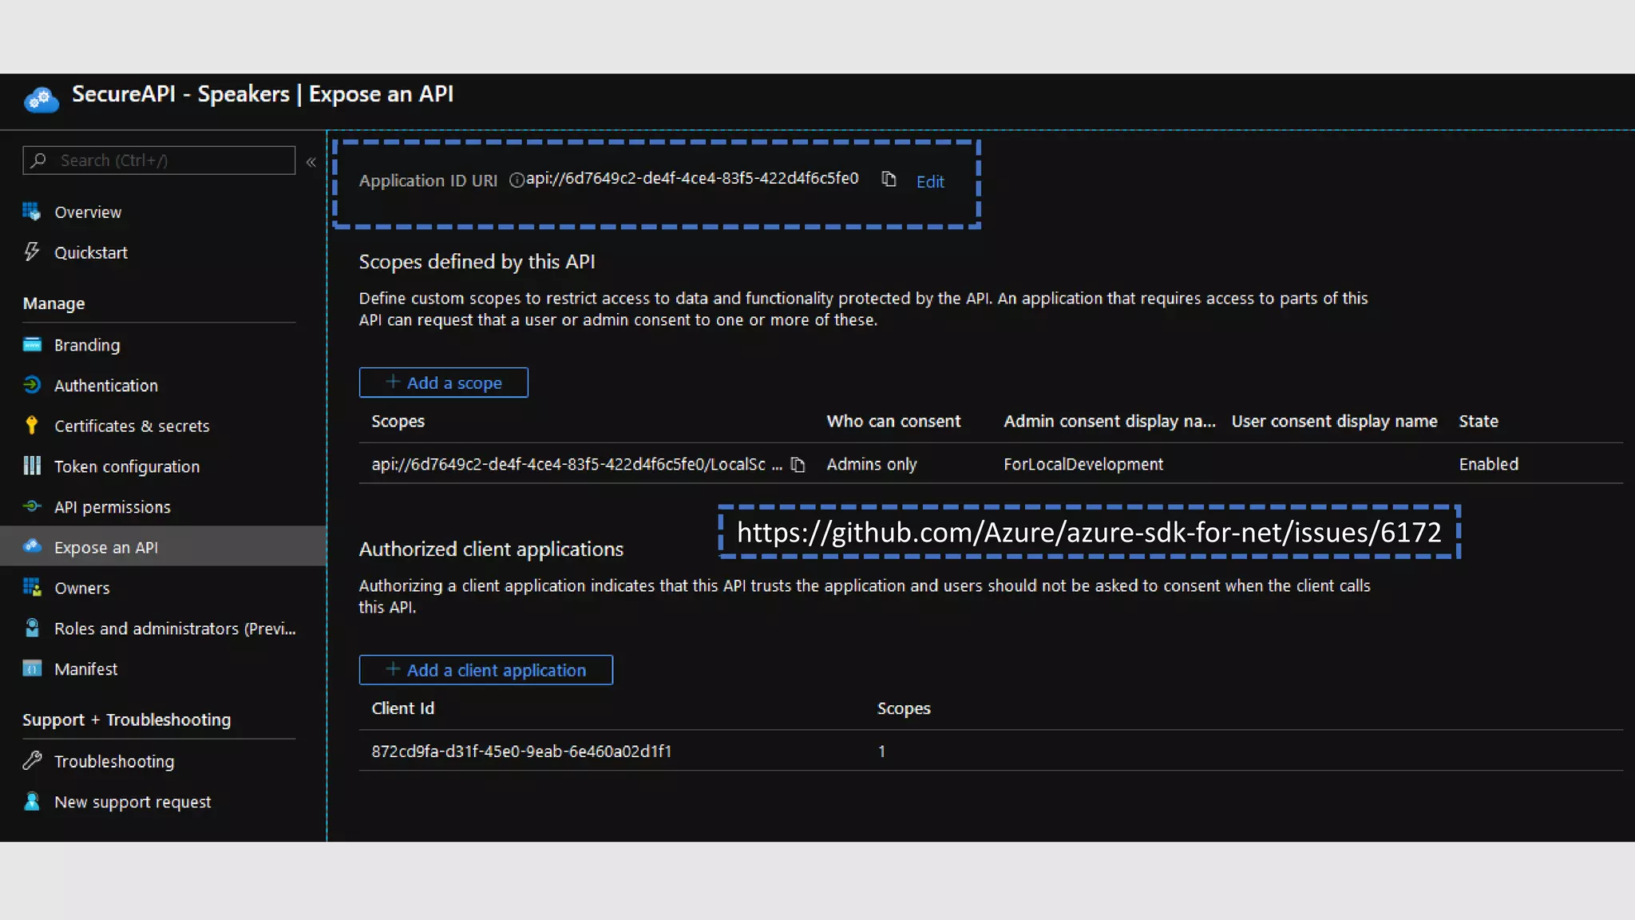Click the API permissions icon
The height and width of the screenshot is (920, 1635).
tap(32, 506)
